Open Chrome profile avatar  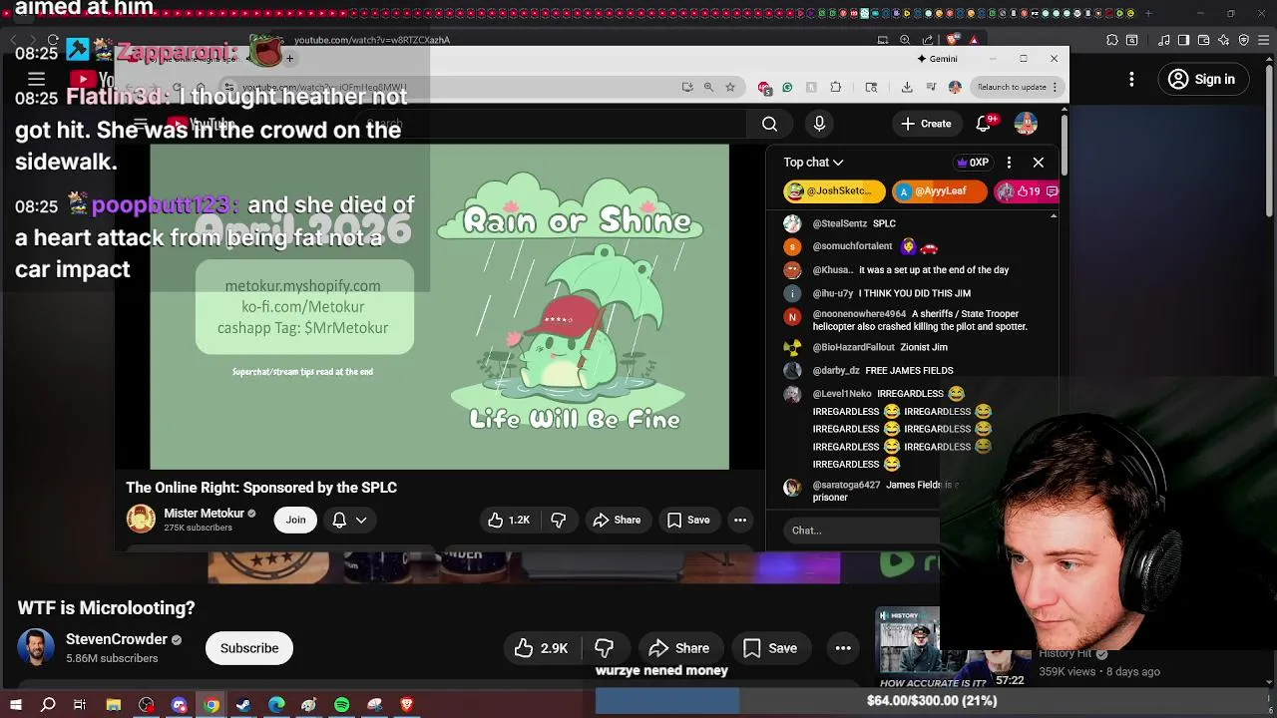pos(955,87)
